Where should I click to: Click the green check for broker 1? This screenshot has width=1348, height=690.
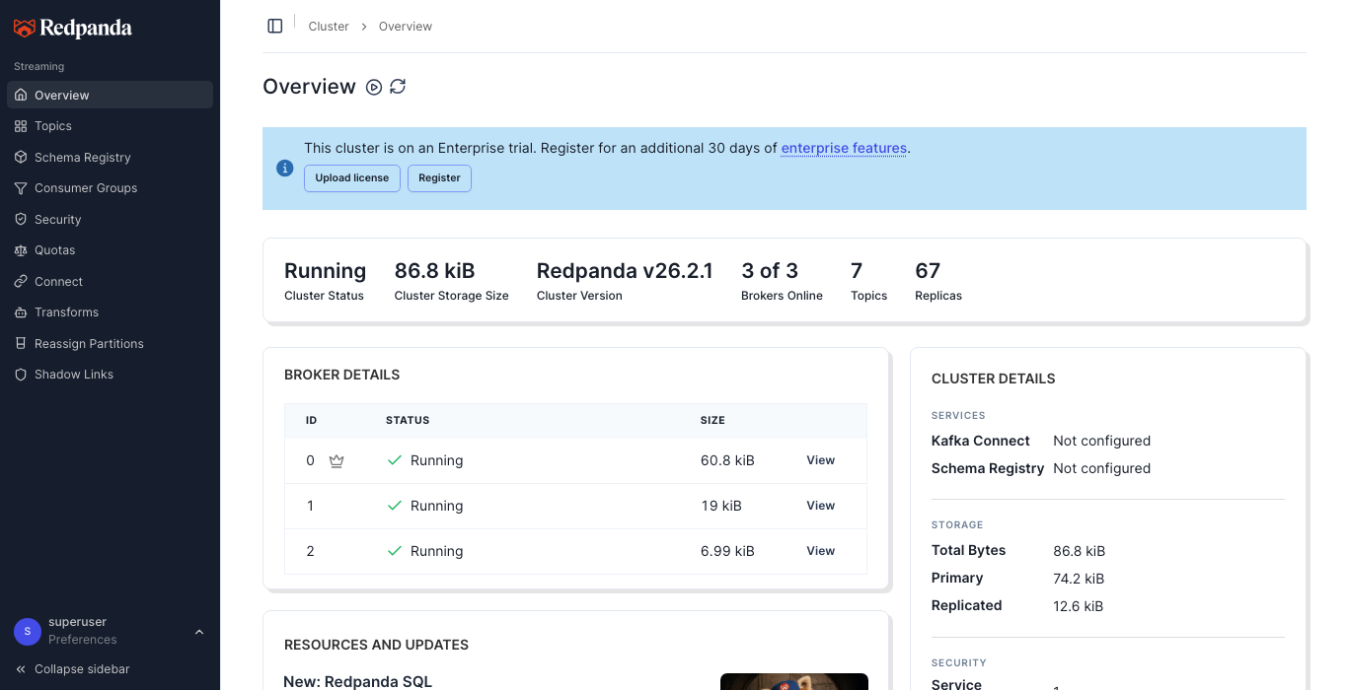coord(395,506)
